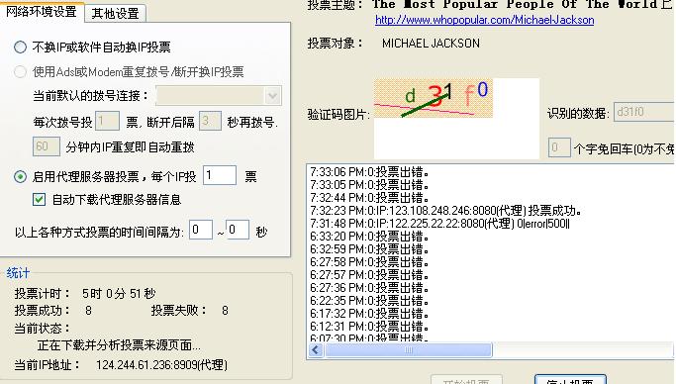Click the minimum time interval field
Image resolution: width=676 pixels, height=384 pixels.
pos(201,230)
